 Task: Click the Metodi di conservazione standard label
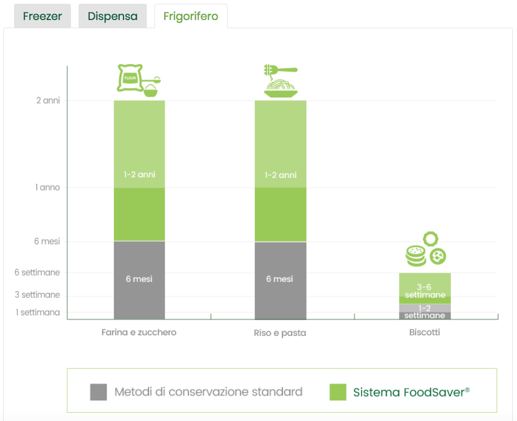click(x=208, y=392)
